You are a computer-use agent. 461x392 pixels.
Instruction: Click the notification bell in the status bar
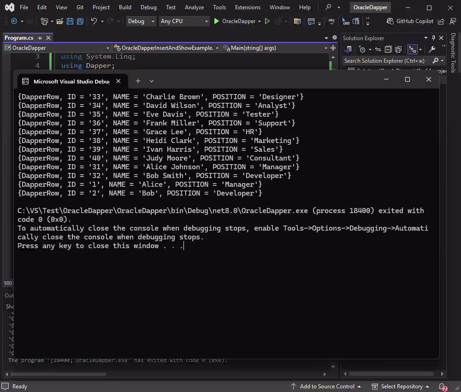click(x=441, y=386)
